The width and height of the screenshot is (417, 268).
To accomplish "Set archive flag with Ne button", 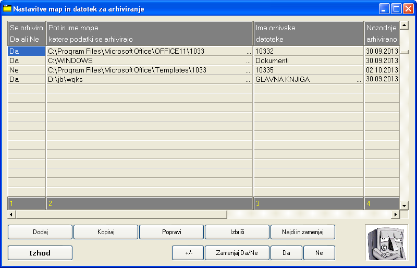I will 319,253.
